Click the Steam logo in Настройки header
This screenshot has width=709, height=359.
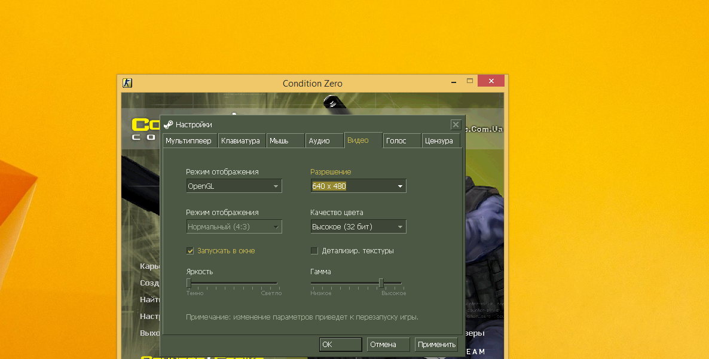[169, 125]
